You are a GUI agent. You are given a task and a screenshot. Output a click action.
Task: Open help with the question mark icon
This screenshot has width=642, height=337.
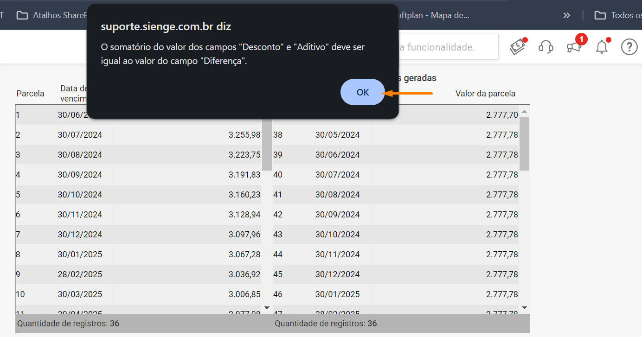pyautogui.click(x=629, y=47)
